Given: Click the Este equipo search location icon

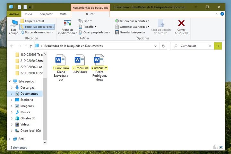Looking at the screenshot, I should click(x=14, y=27).
